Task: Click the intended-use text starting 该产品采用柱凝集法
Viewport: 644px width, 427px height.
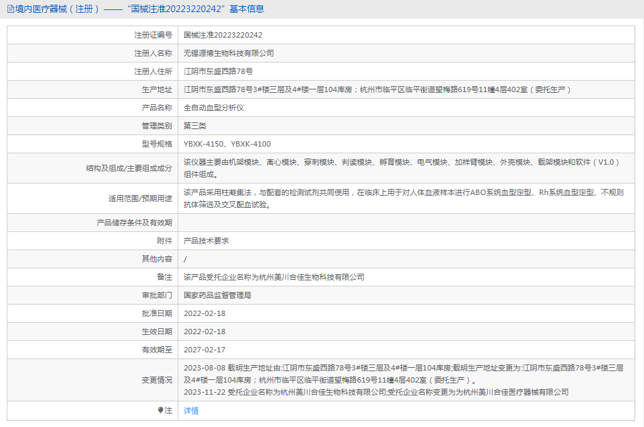Action: (404, 199)
